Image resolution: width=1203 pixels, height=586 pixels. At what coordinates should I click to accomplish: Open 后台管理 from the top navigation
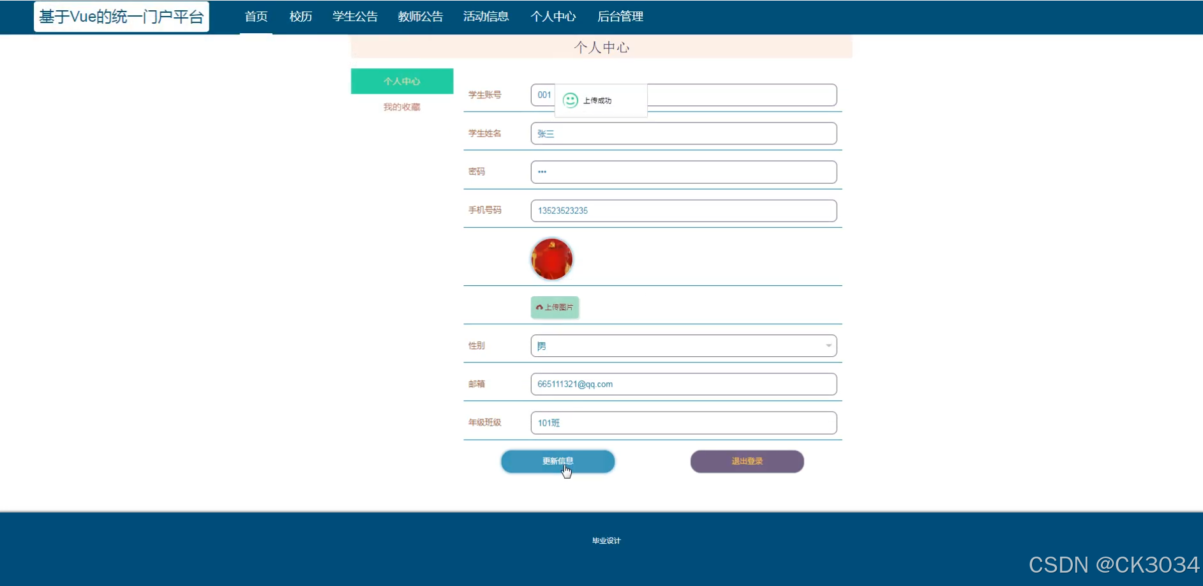(621, 17)
